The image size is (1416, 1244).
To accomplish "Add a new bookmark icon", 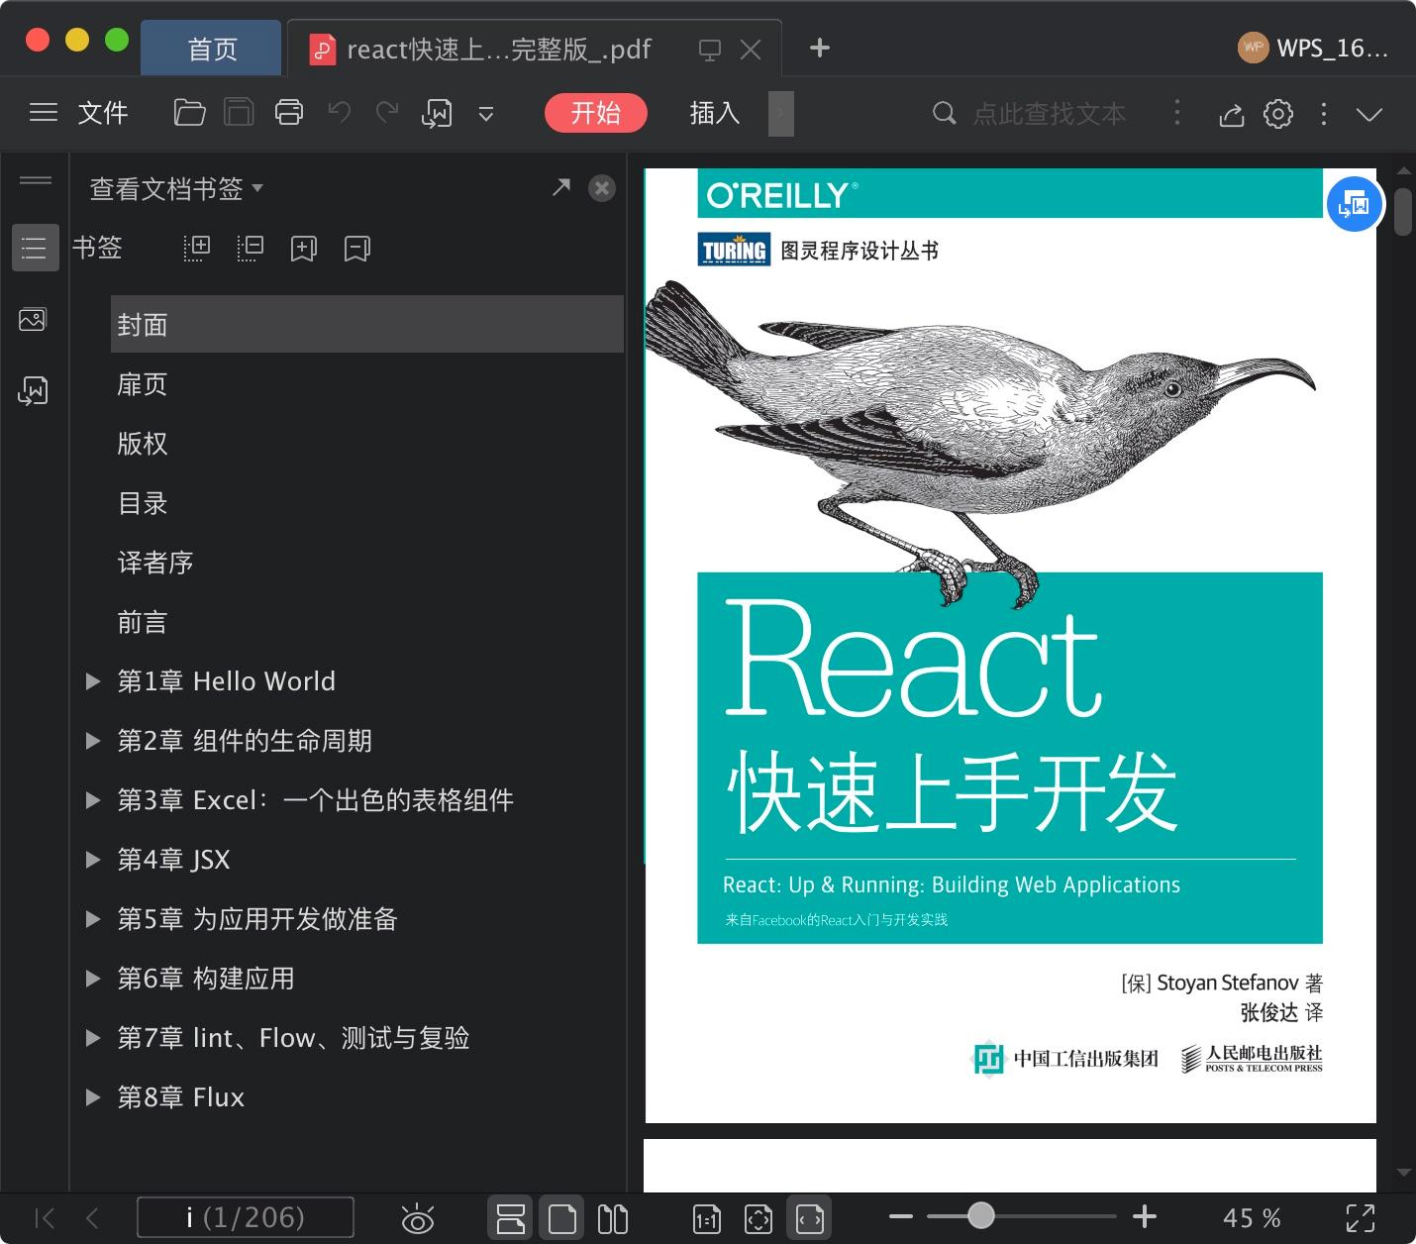I will [x=304, y=248].
